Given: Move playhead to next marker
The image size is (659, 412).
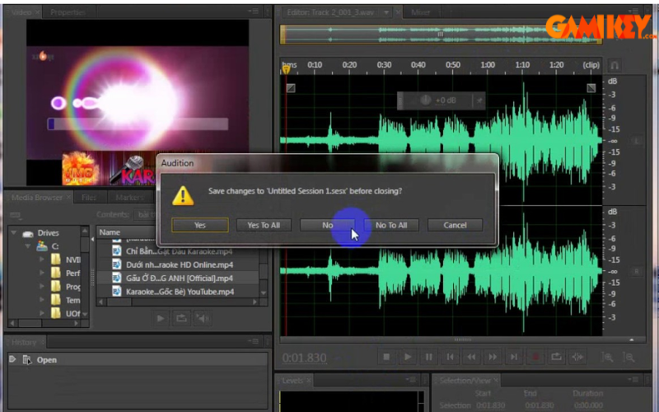Looking at the screenshot, I should click(514, 357).
